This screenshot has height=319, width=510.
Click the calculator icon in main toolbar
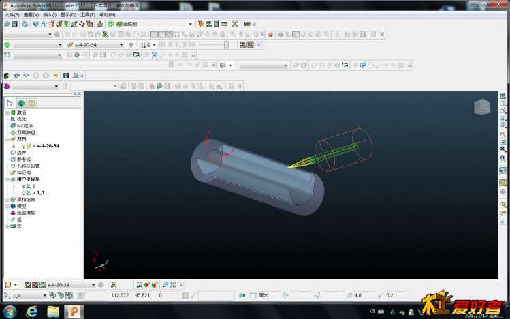[x=217, y=24]
